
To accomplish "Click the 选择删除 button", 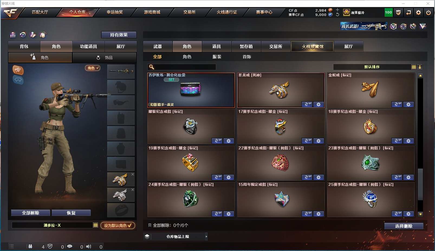I will [x=404, y=226].
